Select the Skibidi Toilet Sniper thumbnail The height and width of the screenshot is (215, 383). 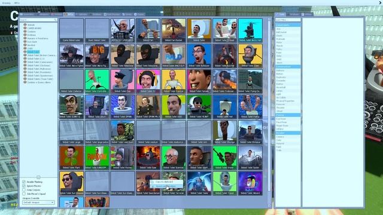point(225,158)
